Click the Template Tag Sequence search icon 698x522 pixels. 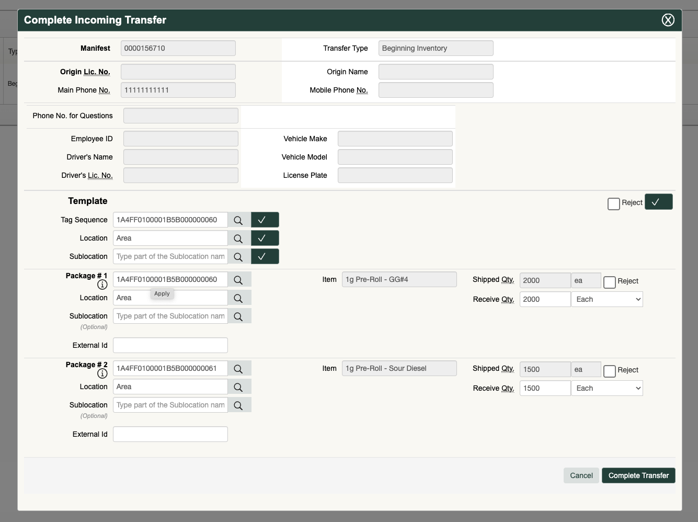pyautogui.click(x=238, y=220)
